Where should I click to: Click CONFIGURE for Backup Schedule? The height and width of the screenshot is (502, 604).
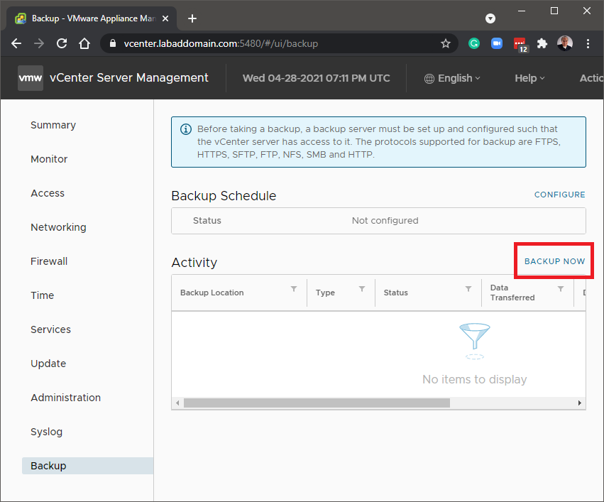point(559,195)
